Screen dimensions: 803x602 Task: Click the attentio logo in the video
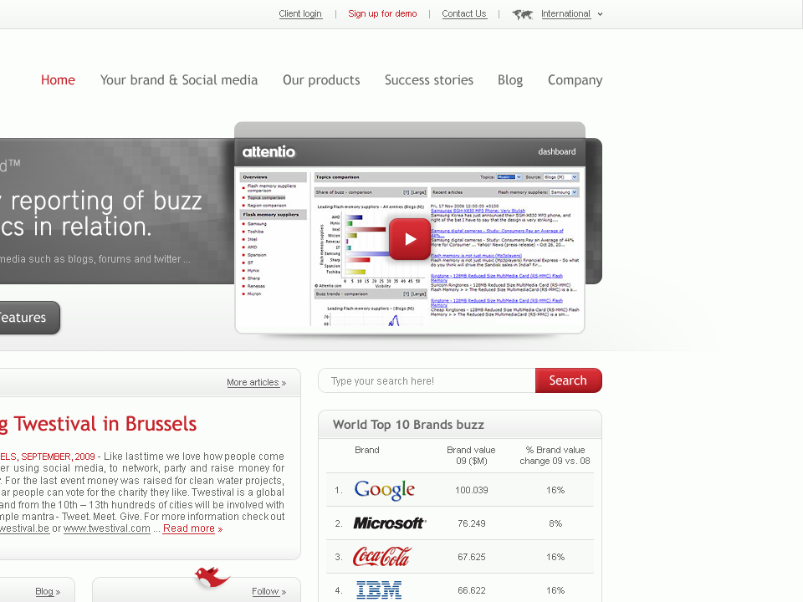point(269,152)
